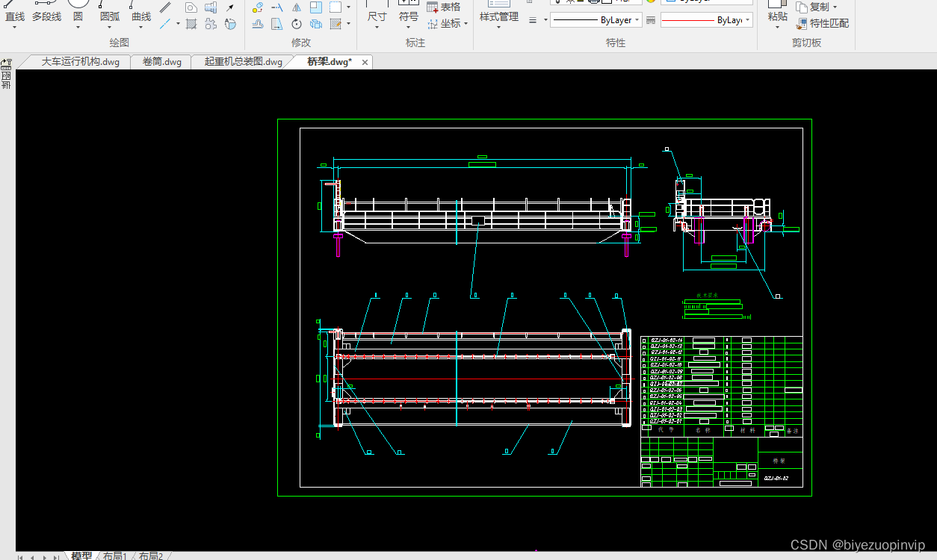Jump to last layout tab arrow
Viewport: 937px width, 560px height.
(57, 557)
